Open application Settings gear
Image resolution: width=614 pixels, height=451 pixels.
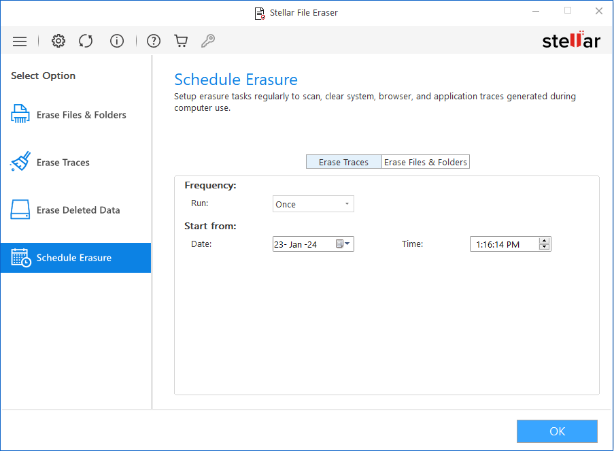[x=58, y=41]
